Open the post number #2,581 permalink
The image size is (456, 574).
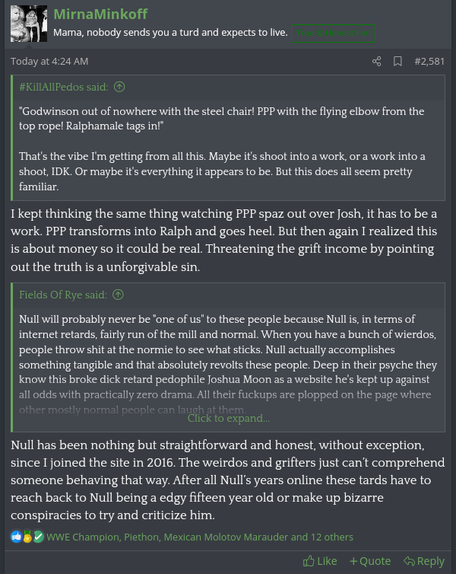429,61
